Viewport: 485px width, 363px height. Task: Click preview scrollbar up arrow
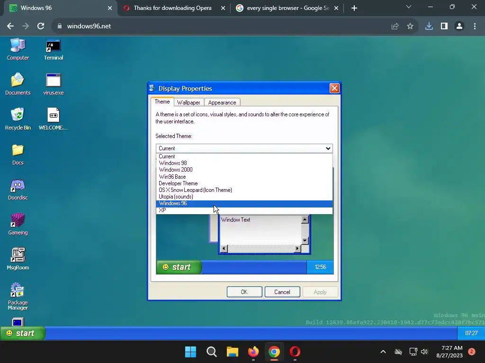pos(305,219)
